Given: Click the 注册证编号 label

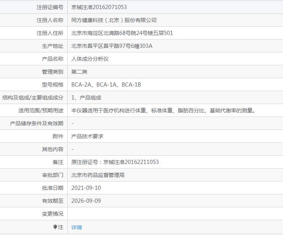Looking at the screenshot, I should (50, 7).
